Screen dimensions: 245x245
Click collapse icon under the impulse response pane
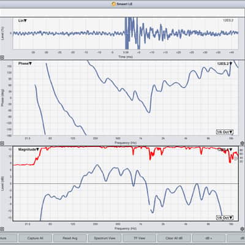[2, 58]
